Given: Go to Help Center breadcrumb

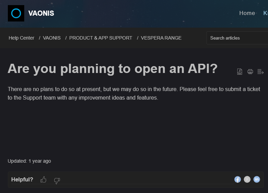Looking at the screenshot, I should (x=22, y=38).
